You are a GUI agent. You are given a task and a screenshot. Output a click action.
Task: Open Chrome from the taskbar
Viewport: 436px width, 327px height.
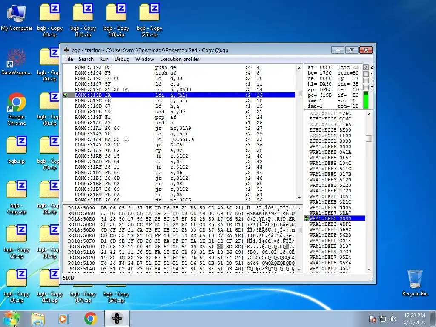pyautogui.click(x=90, y=318)
